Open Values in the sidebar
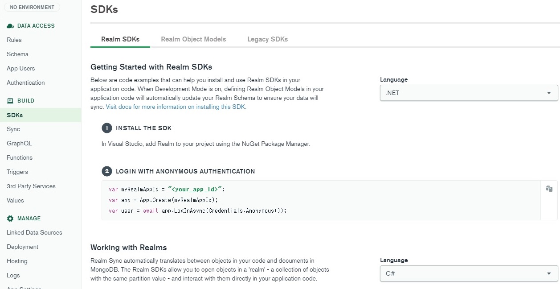 point(15,200)
